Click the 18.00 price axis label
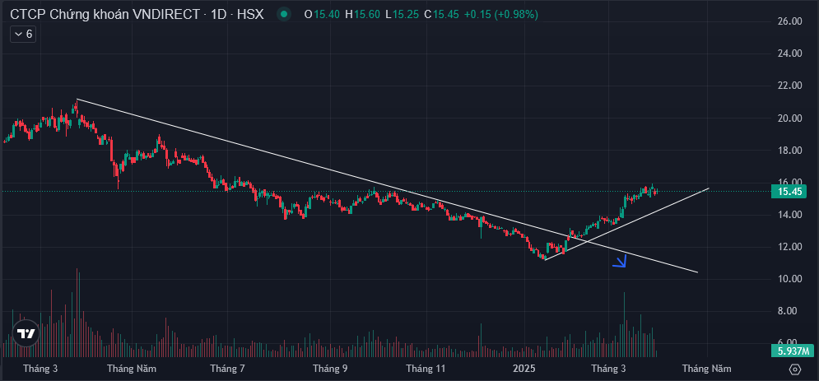The image size is (819, 381). tap(789, 151)
